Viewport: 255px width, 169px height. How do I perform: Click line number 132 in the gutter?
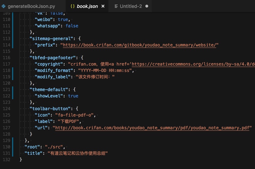click(6, 160)
